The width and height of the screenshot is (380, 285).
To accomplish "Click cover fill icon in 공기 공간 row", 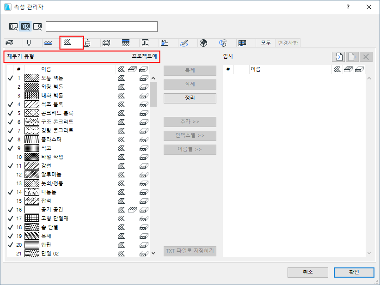I will click(x=132, y=210).
